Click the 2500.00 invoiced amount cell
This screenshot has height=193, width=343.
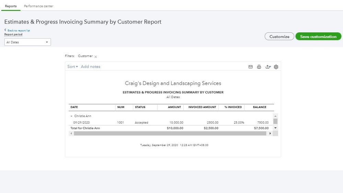click(x=213, y=122)
